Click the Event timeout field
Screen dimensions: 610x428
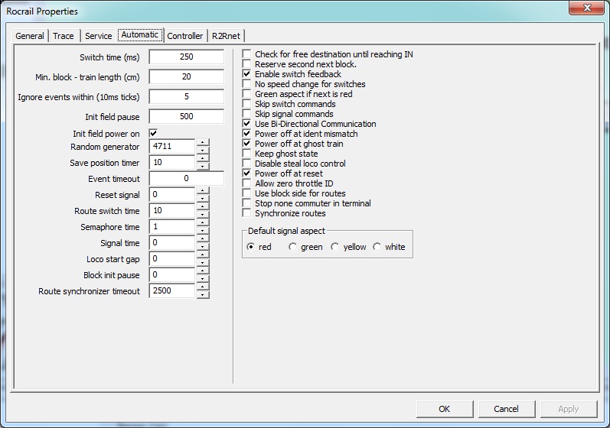pyautogui.click(x=186, y=178)
